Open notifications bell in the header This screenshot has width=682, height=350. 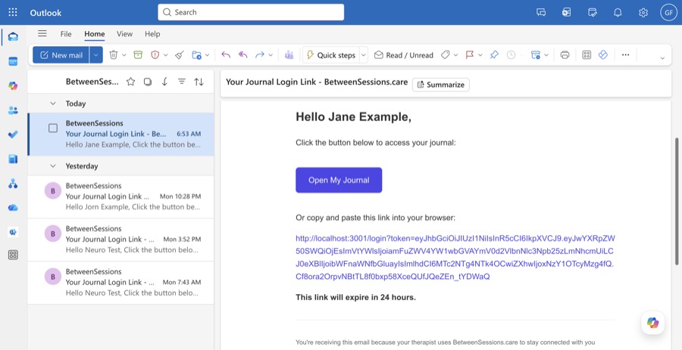pos(618,13)
